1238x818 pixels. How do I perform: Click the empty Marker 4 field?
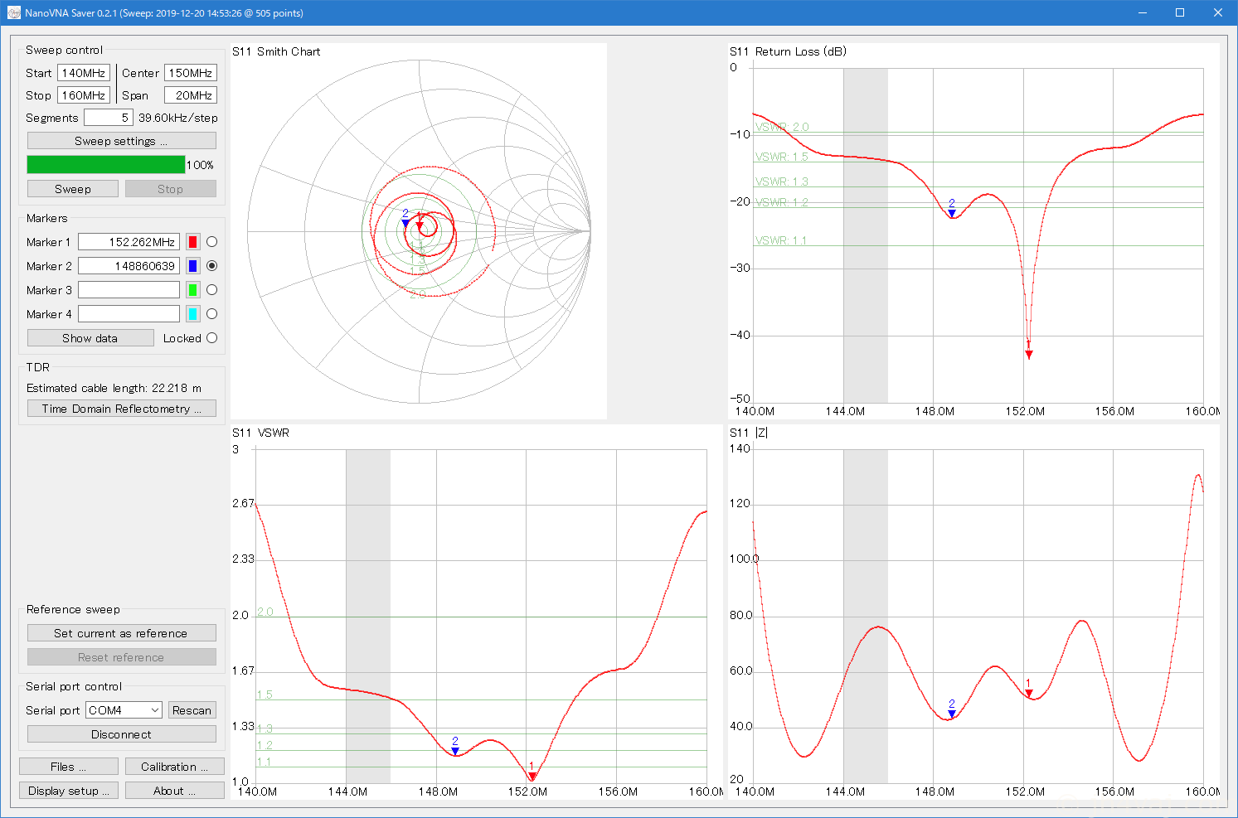129,314
